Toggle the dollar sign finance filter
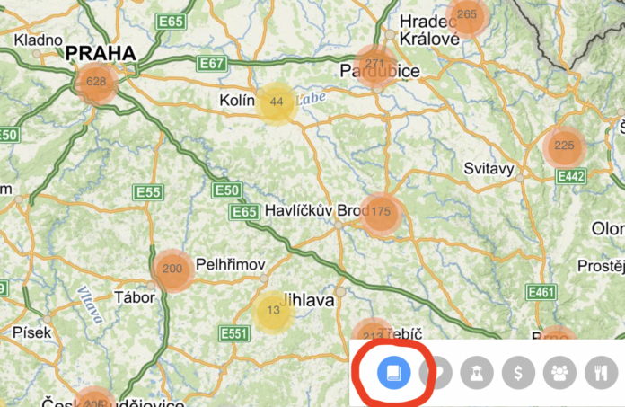This screenshot has width=625, height=407. (x=518, y=373)
